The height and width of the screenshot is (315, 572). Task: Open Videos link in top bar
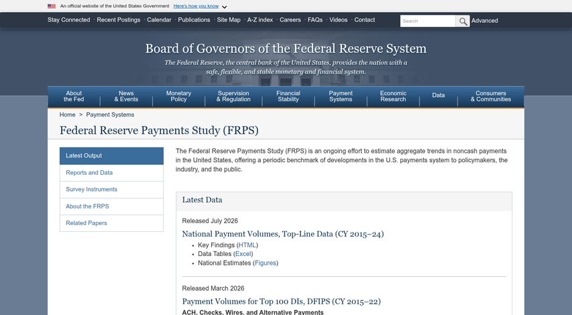[x=339, y=20]
